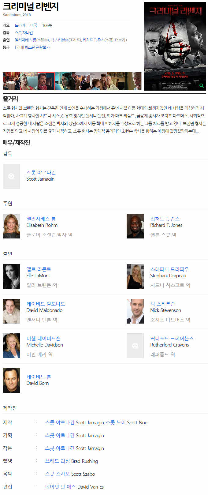Click the placeholder film icon beside 러더포드 크레이븐스

pyautogui.click(x=135, y=346)
